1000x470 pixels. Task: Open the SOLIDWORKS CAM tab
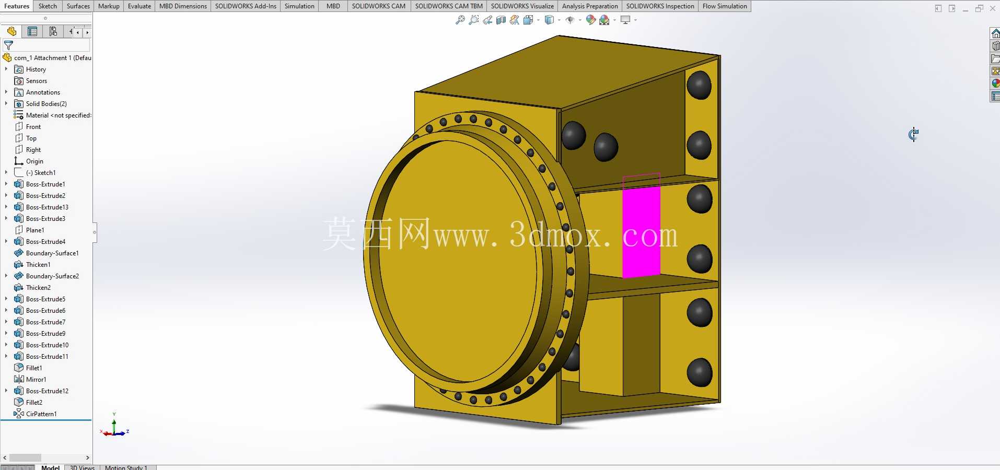(378, 6)
